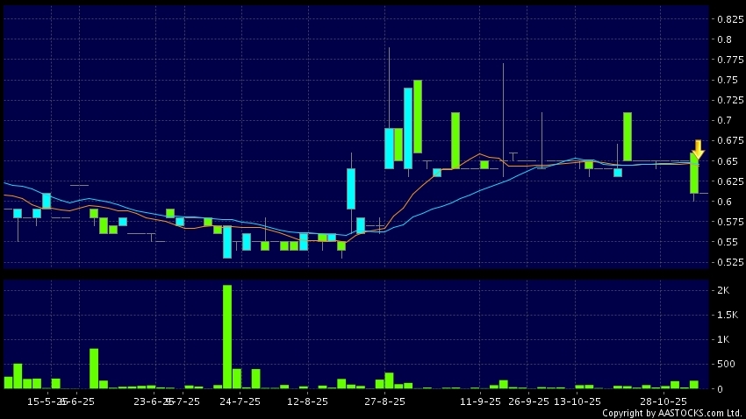Click the tall cyan candle reaching 0.74
746x419 pixels.
click(x=408, y=127)
